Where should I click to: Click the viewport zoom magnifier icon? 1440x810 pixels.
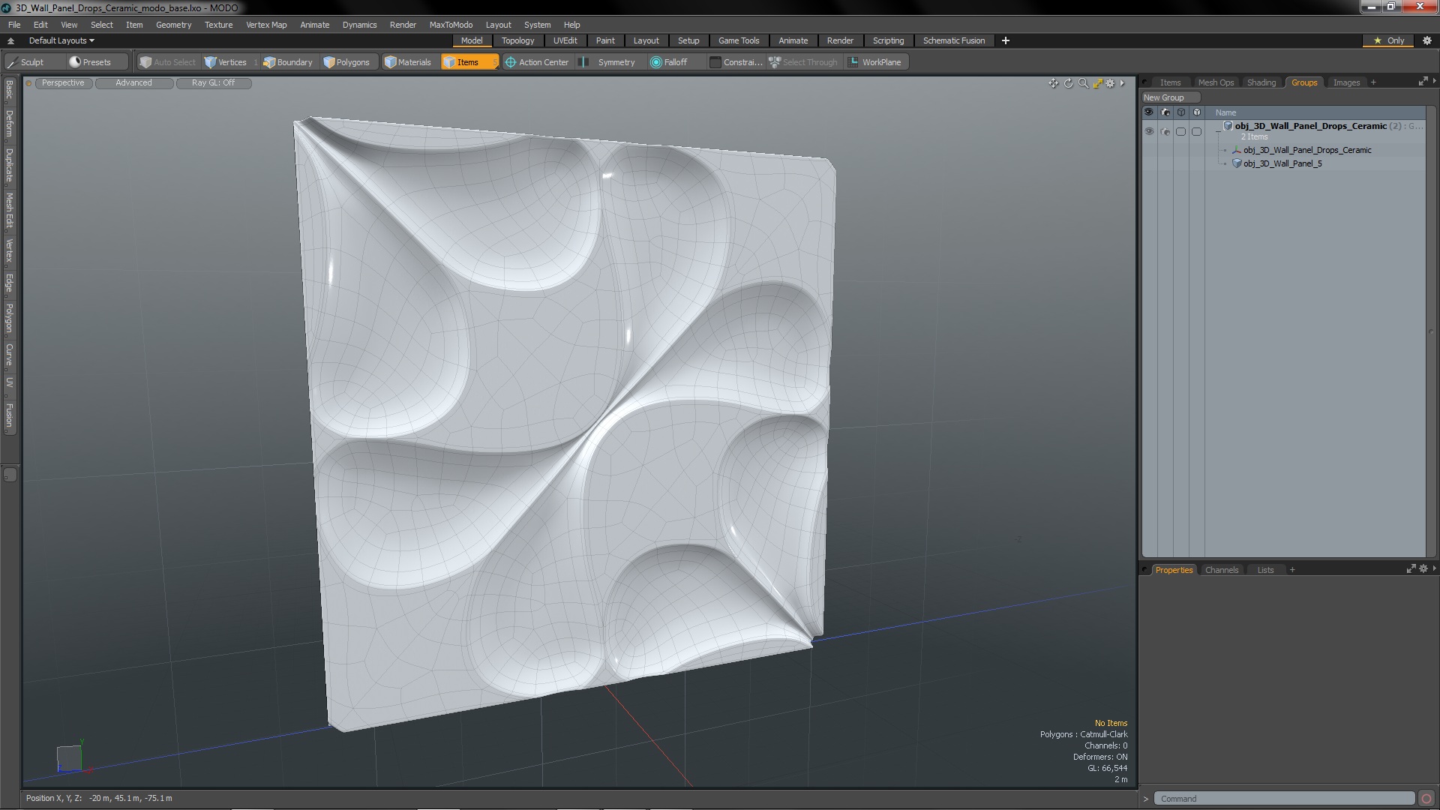tap(1083, 83)
